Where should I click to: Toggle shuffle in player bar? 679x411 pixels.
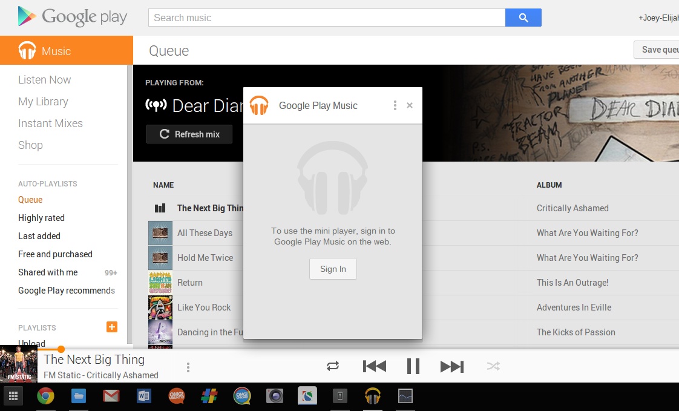coord(493,366)
